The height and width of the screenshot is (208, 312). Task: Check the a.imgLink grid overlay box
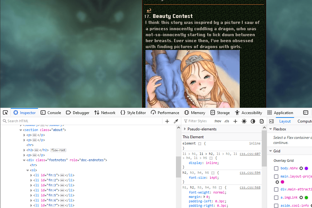pos(276,198)
